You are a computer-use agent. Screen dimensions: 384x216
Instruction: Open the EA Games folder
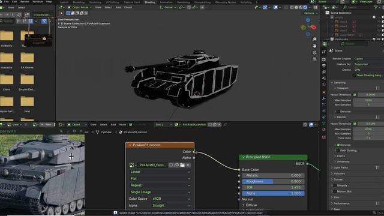(x=27, y=60)
